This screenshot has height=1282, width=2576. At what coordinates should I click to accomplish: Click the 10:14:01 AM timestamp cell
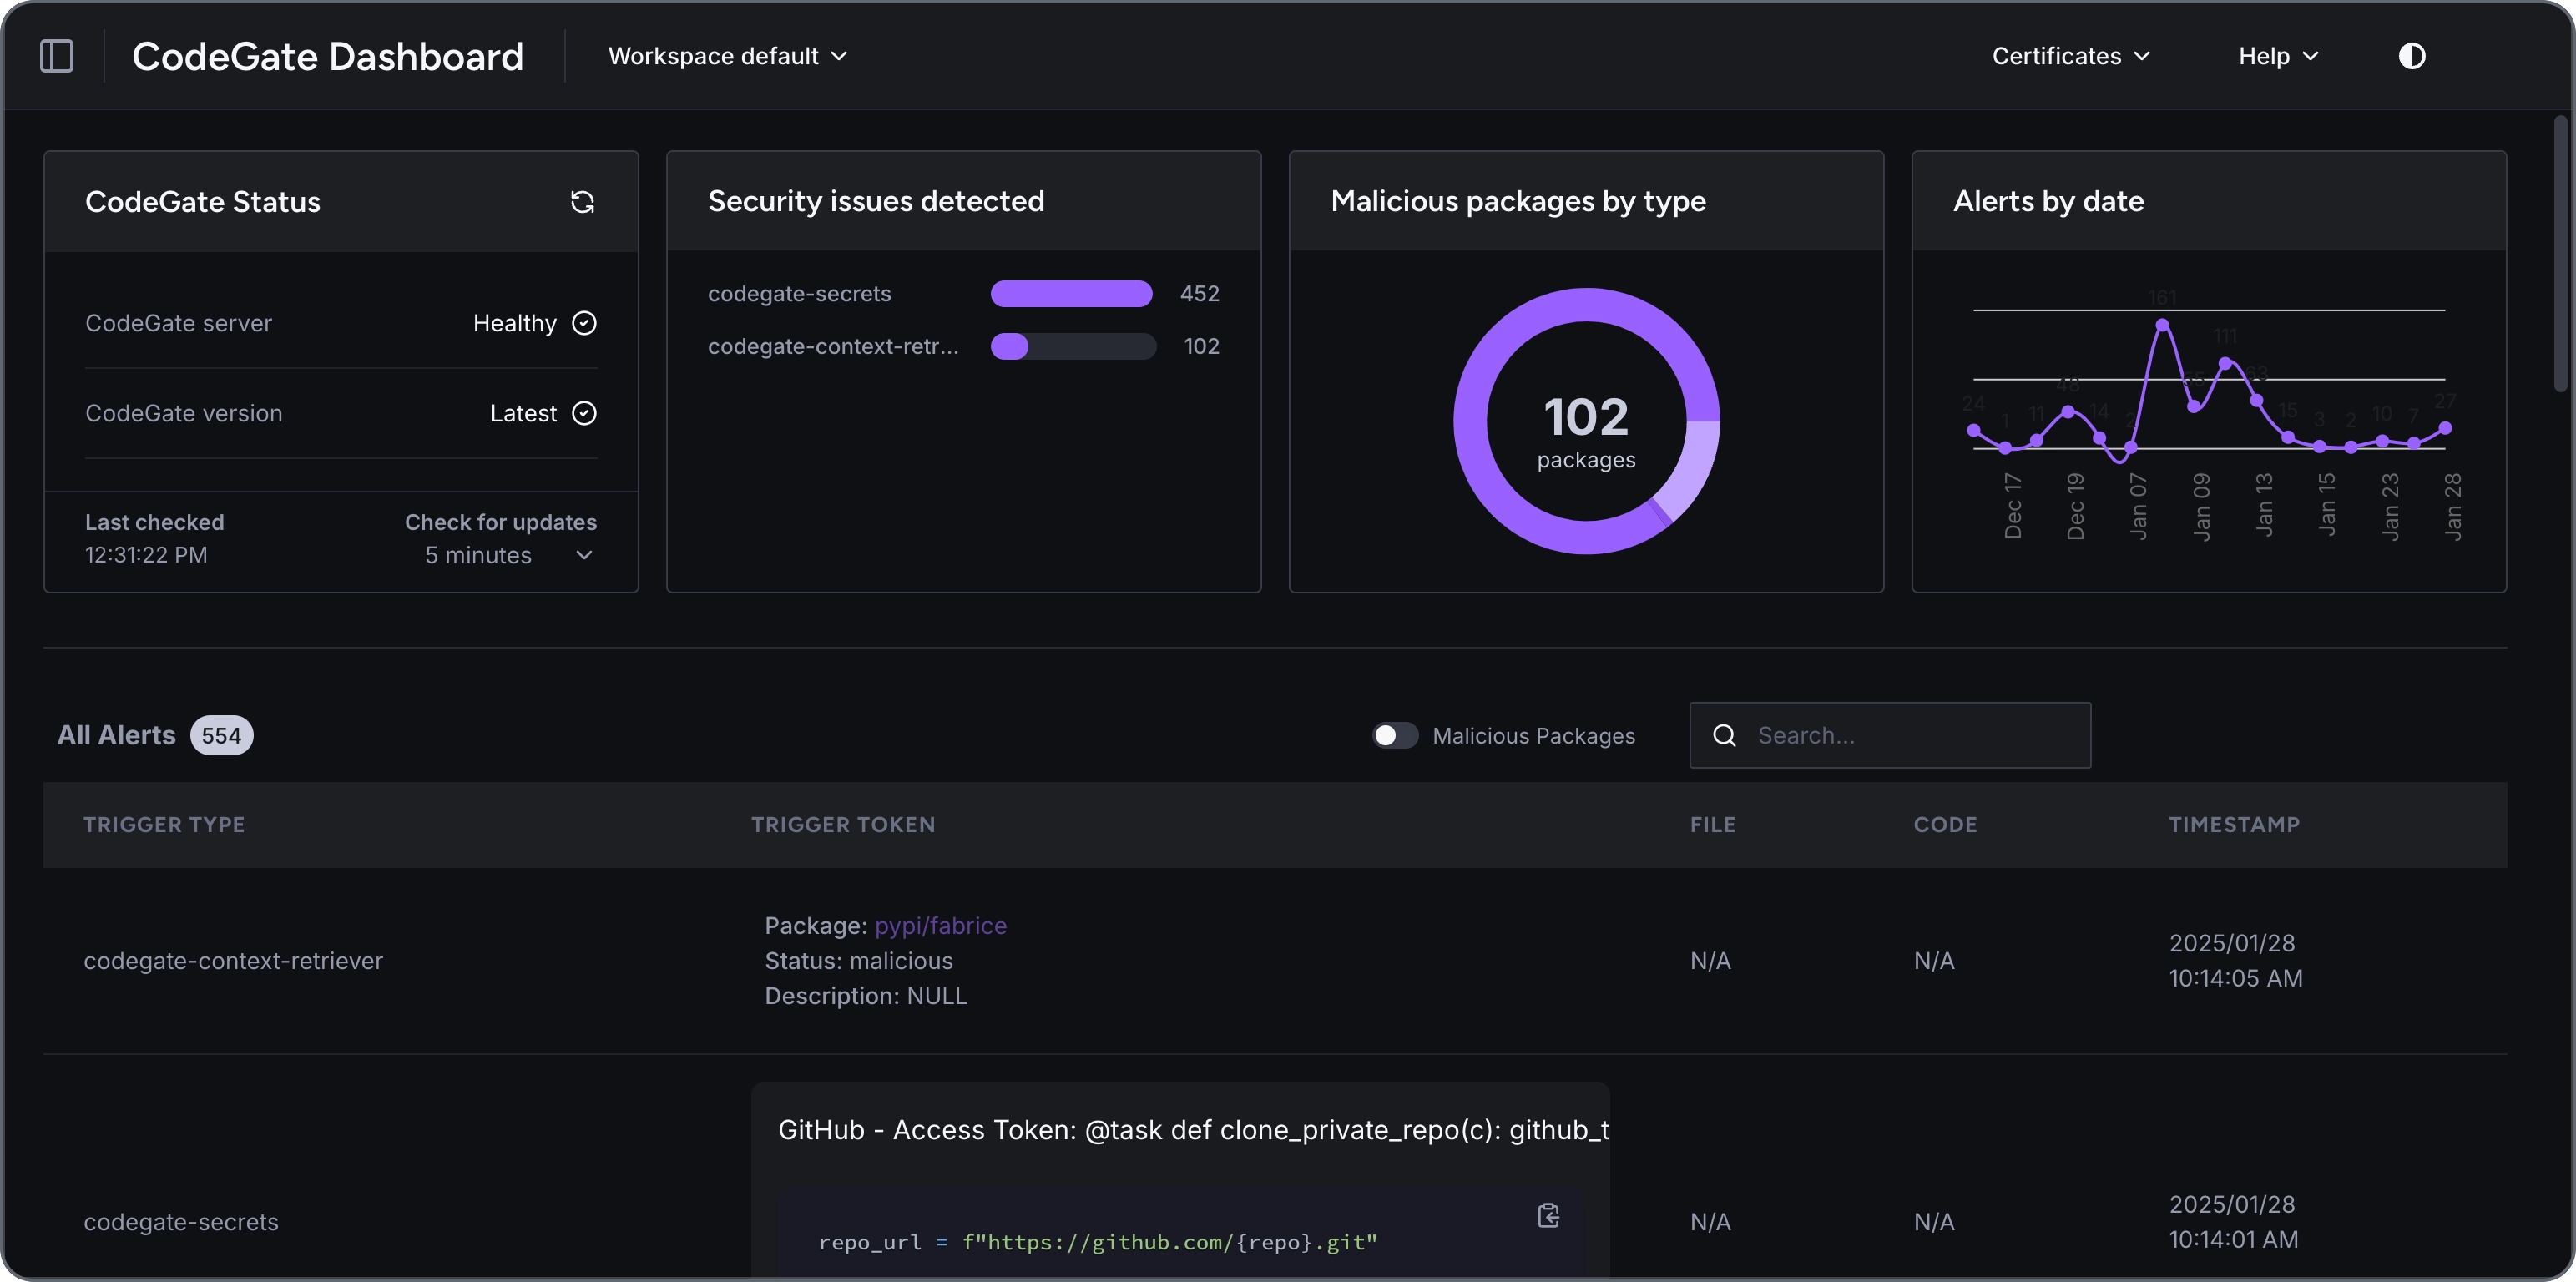[x=2233, y=1222]
